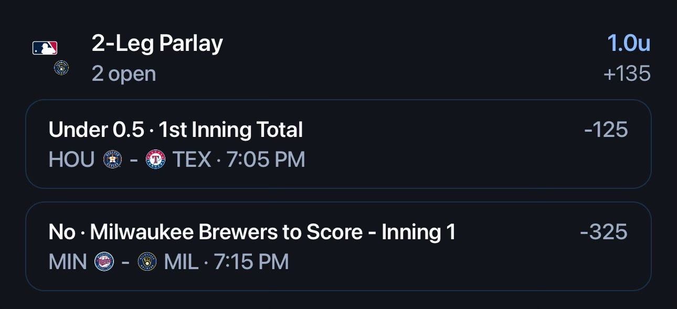Click the 7:15 PM game time

(251, 262)
